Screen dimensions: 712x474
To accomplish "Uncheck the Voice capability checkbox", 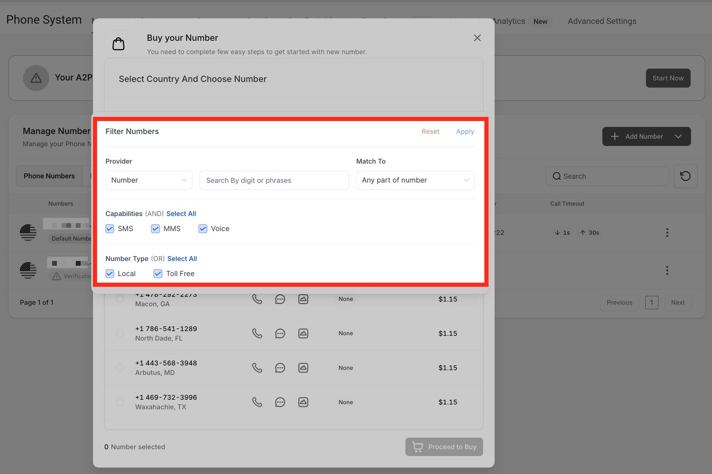I will [x=203, y=229].
